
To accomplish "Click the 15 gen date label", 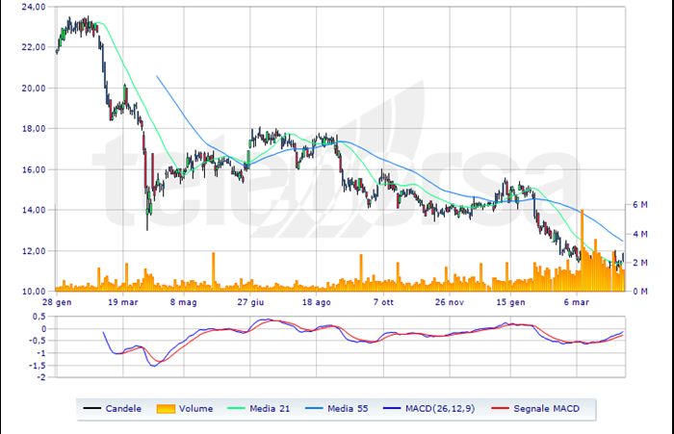I will click(x=511, y=301).
